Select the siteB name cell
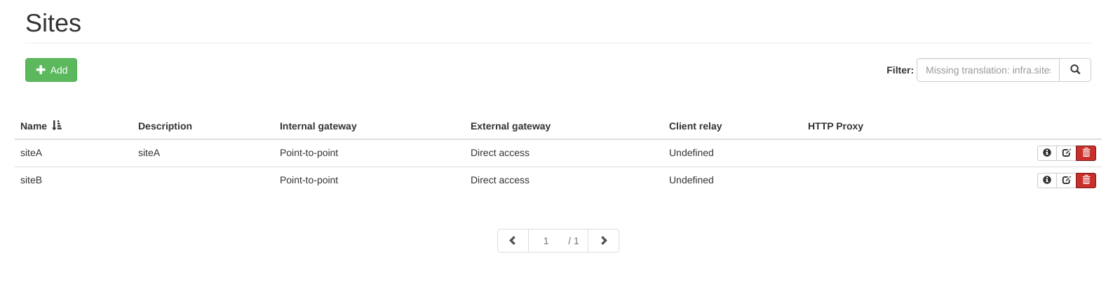Screen dimensions: 1113x289 point(31,180)
